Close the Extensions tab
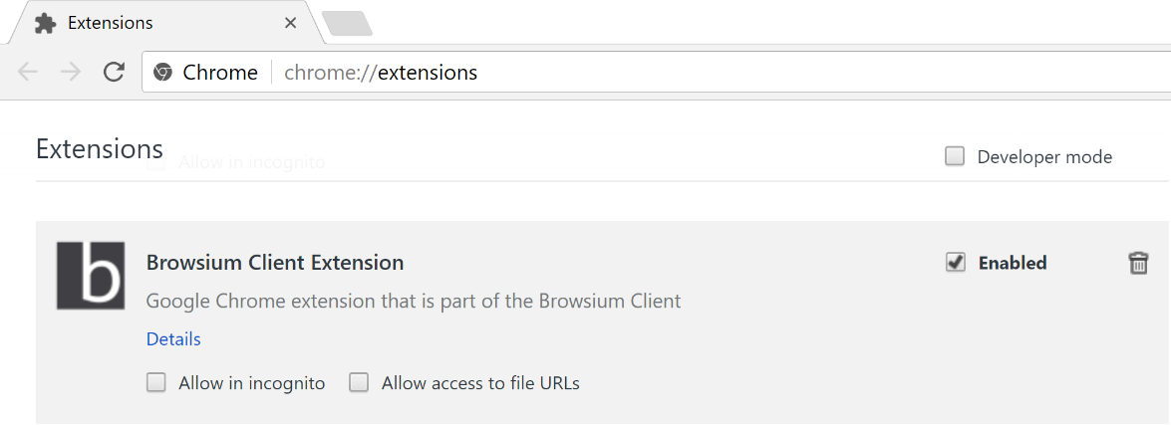Image resolution: width=1171 pixels, height=425 pixels. 290,23
